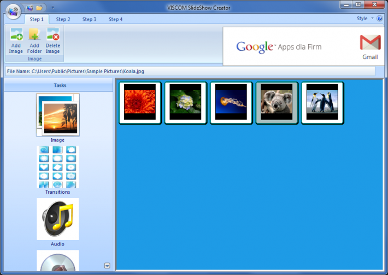Select the jellyfish thumbnail
Viewport: 388px width, 275px height.
click(x=231, y=103)
